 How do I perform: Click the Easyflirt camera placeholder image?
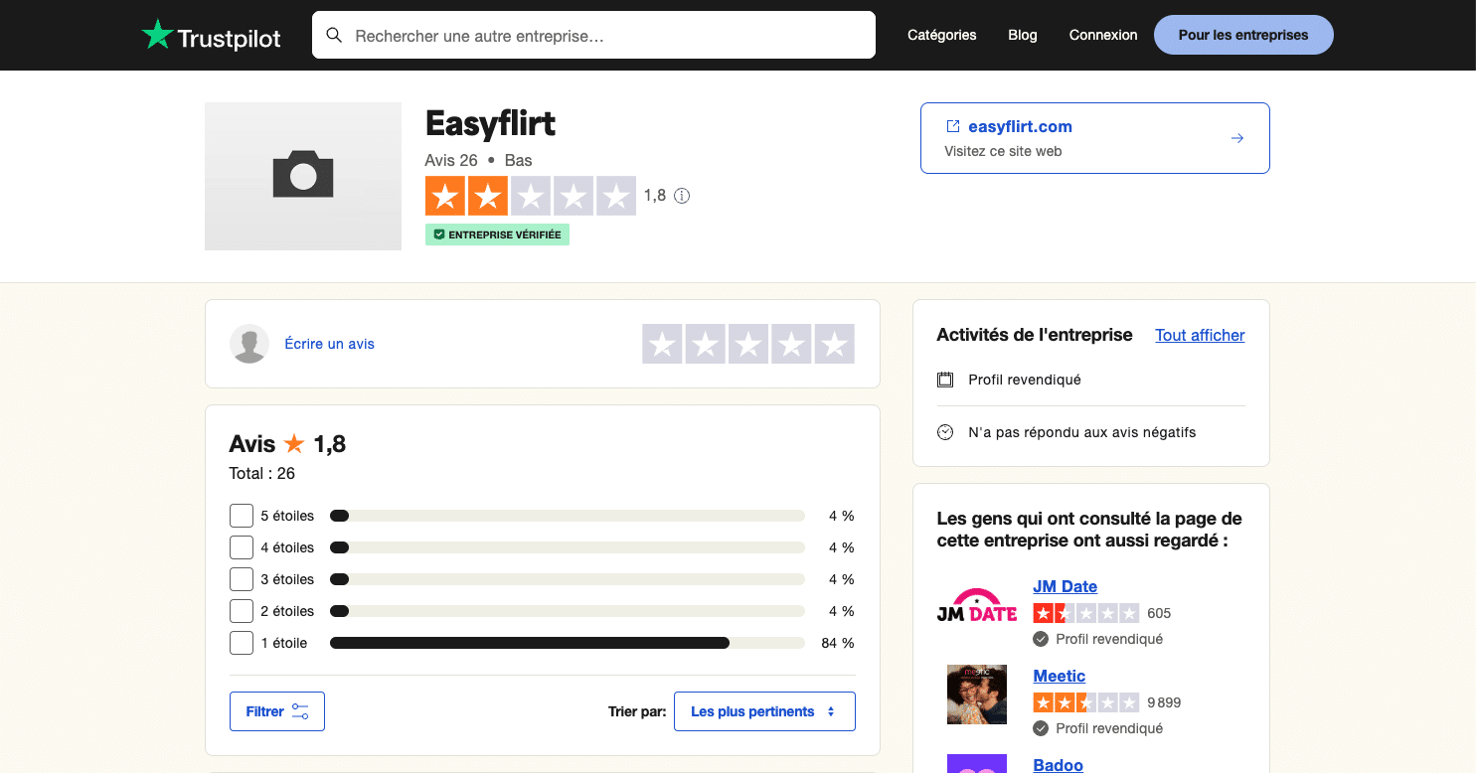303,176
